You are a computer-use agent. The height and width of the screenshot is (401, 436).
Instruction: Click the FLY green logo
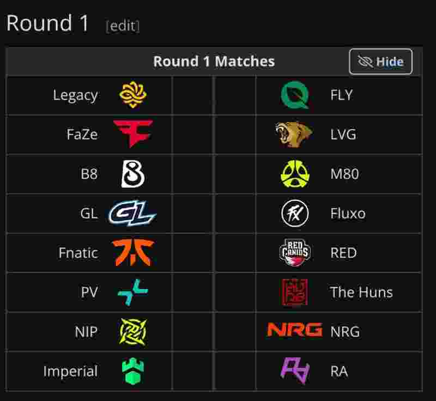coord(295,95)
